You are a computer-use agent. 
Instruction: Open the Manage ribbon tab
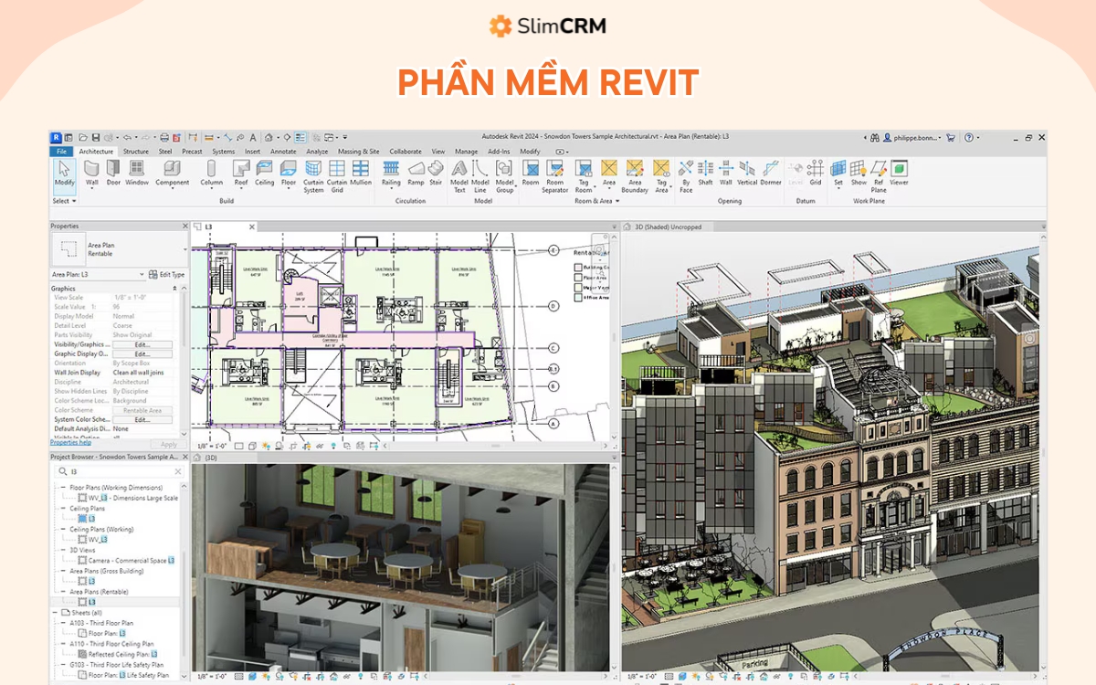(466, 152)
